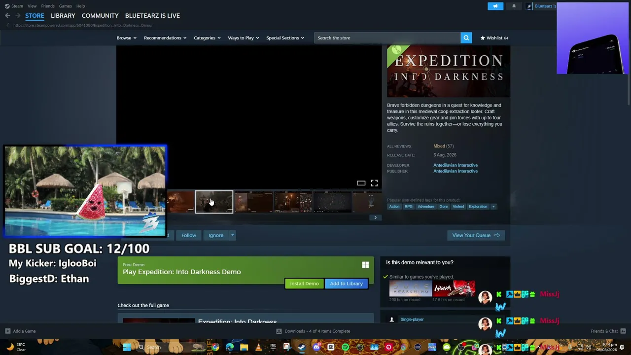Open the Browse dropdown menu
The width and height of the screenshot is (631, 355).
pyautogui.click(x=127, y=38)
